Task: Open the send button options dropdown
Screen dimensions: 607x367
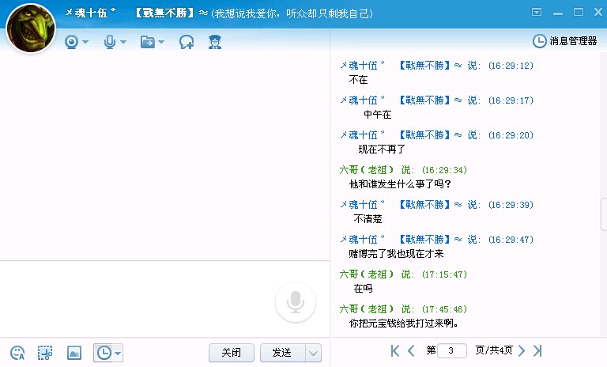Action: 313,353
